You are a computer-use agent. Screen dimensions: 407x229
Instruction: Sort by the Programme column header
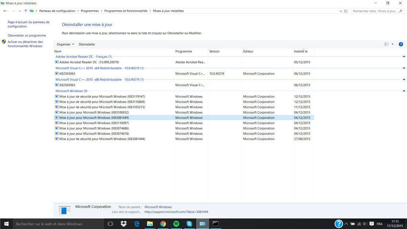click(191, 51)
